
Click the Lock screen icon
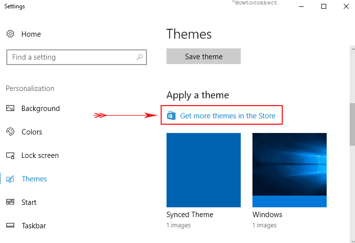10,155
